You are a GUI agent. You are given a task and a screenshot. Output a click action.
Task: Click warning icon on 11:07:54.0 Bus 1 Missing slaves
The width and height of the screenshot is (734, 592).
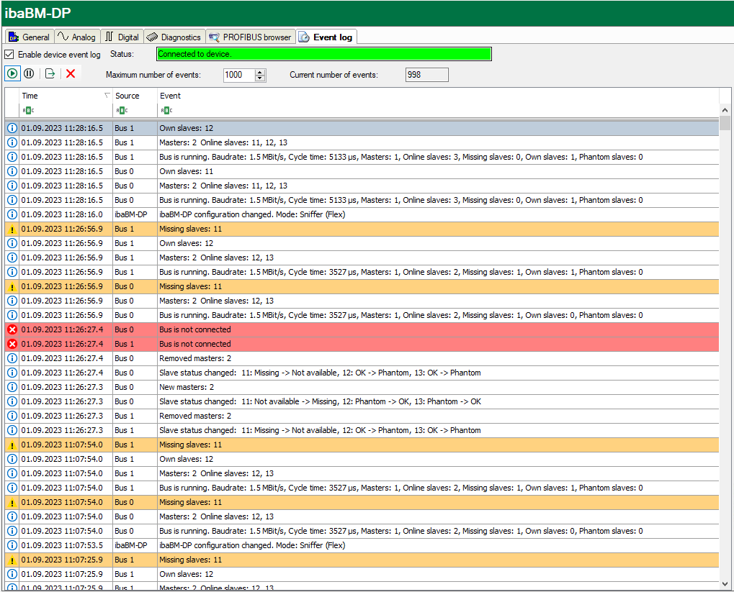coord(12,445)
